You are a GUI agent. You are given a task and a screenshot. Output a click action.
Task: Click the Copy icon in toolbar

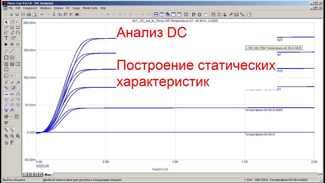[x=60, y=14]
